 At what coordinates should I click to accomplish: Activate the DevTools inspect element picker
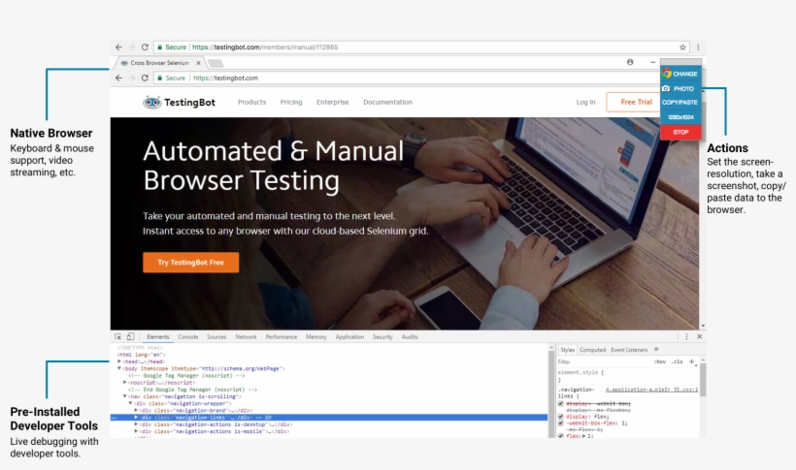pyautogui.click(x=117, y=336)
